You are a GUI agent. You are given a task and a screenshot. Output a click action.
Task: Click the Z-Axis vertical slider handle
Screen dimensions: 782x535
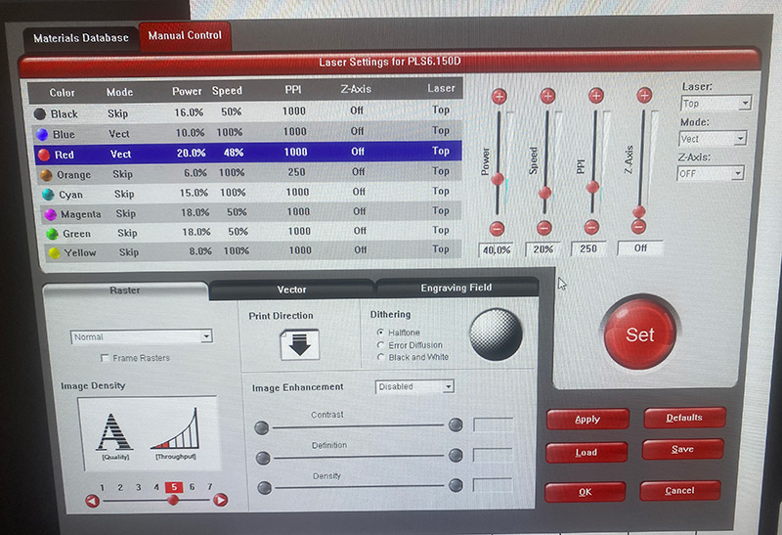[x=639, y=211]
